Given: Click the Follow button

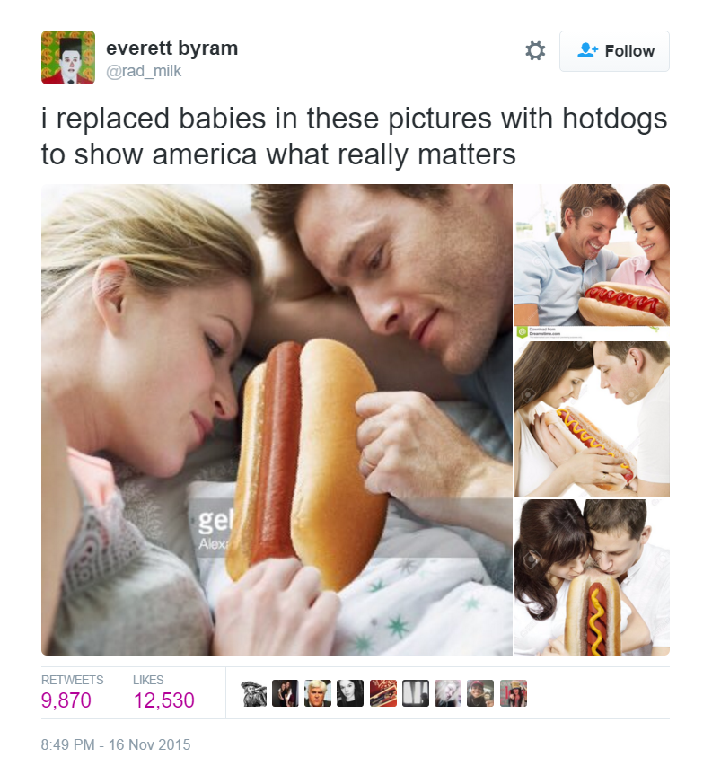Looking at the screenshot, I should (614, 51).
